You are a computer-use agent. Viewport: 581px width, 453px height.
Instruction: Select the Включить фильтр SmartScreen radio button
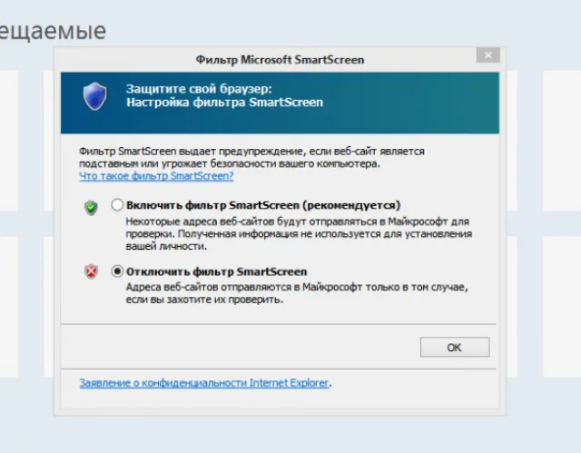(x=117, y=205)
